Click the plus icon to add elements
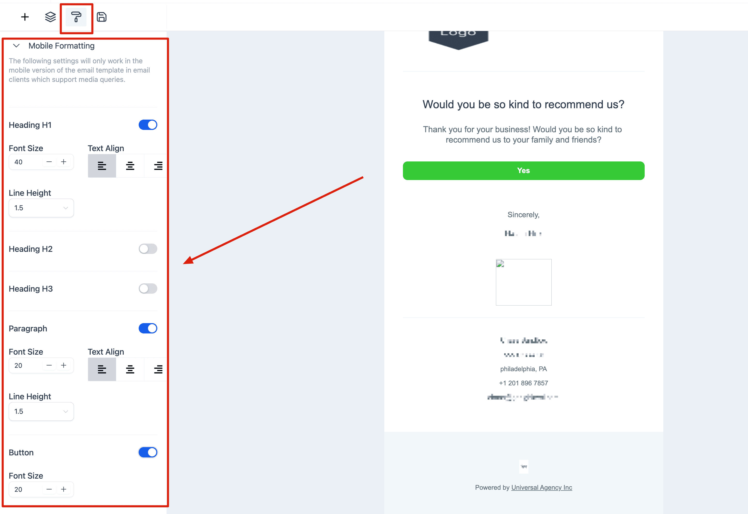748x514 pixels. click(x=25, y=17)
